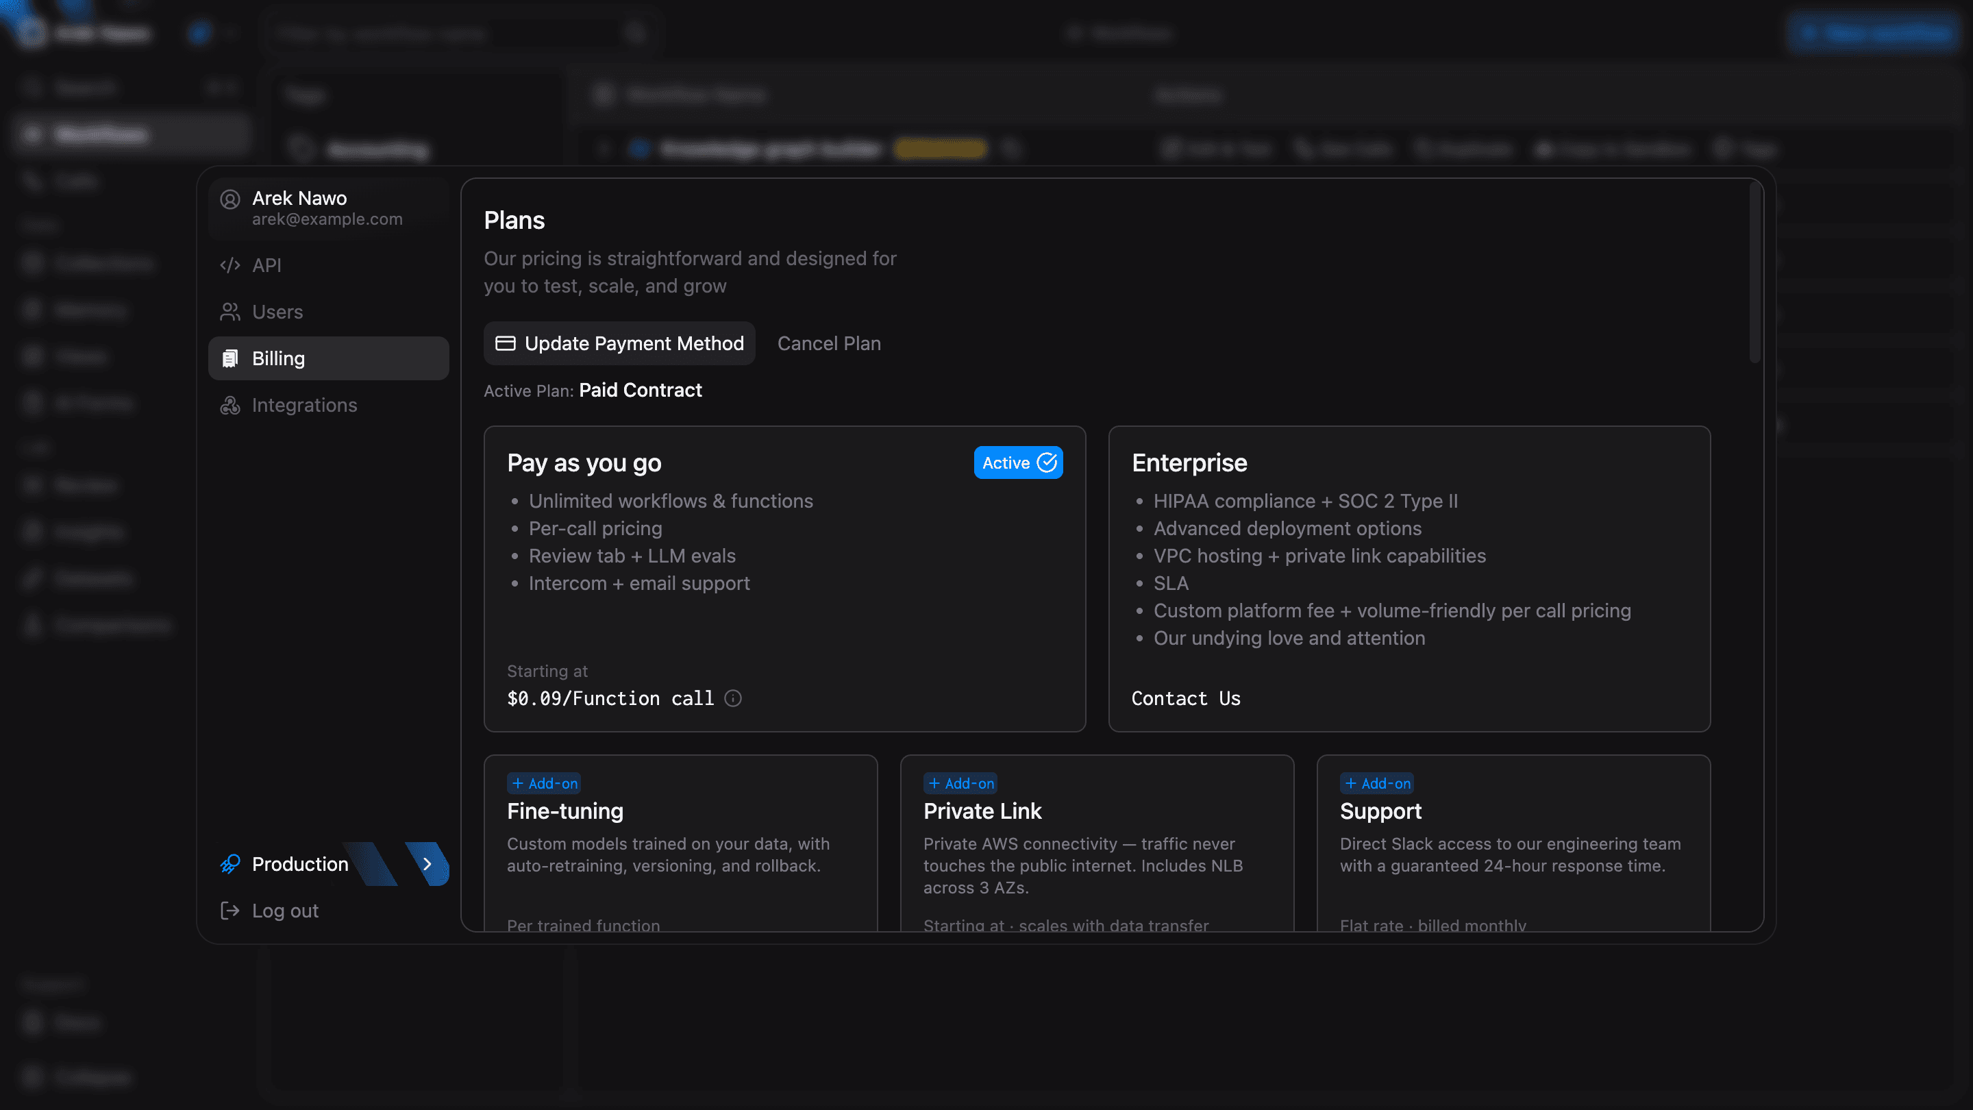1973x1110 pixels.
Task: Click the receipt icon next to Billing
Action: (229, 358)
